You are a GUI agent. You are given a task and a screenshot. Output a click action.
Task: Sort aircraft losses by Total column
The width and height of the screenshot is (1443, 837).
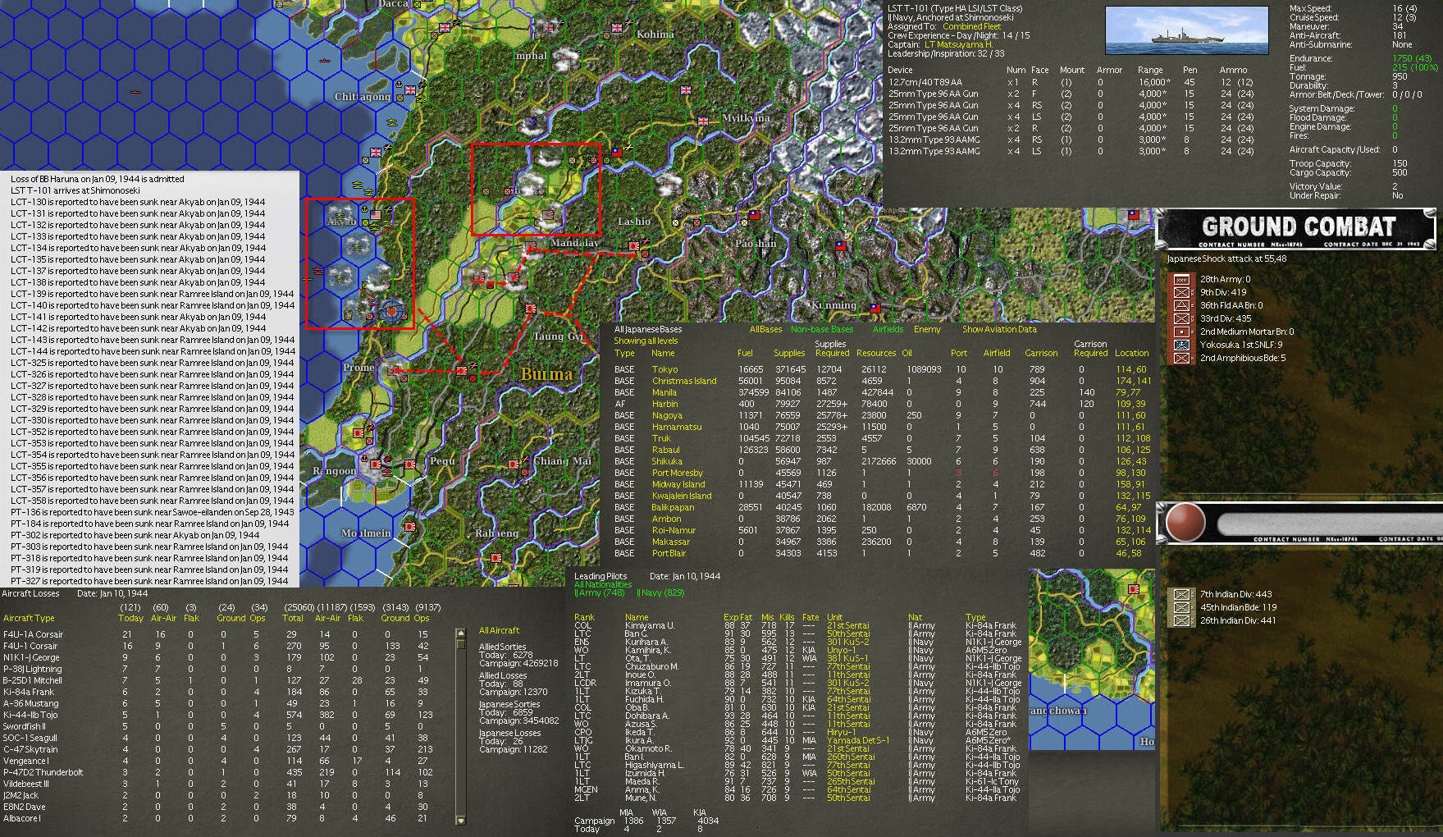point(293,618)
